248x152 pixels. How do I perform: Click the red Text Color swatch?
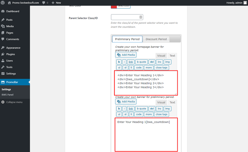click(x=114, y=7)
